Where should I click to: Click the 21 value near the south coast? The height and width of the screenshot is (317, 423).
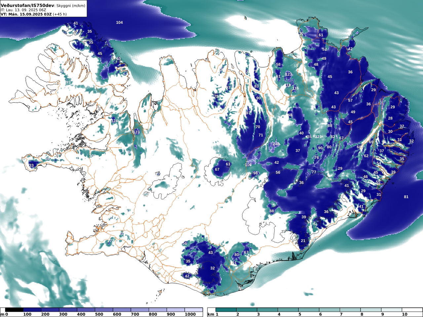pos(303,241)
